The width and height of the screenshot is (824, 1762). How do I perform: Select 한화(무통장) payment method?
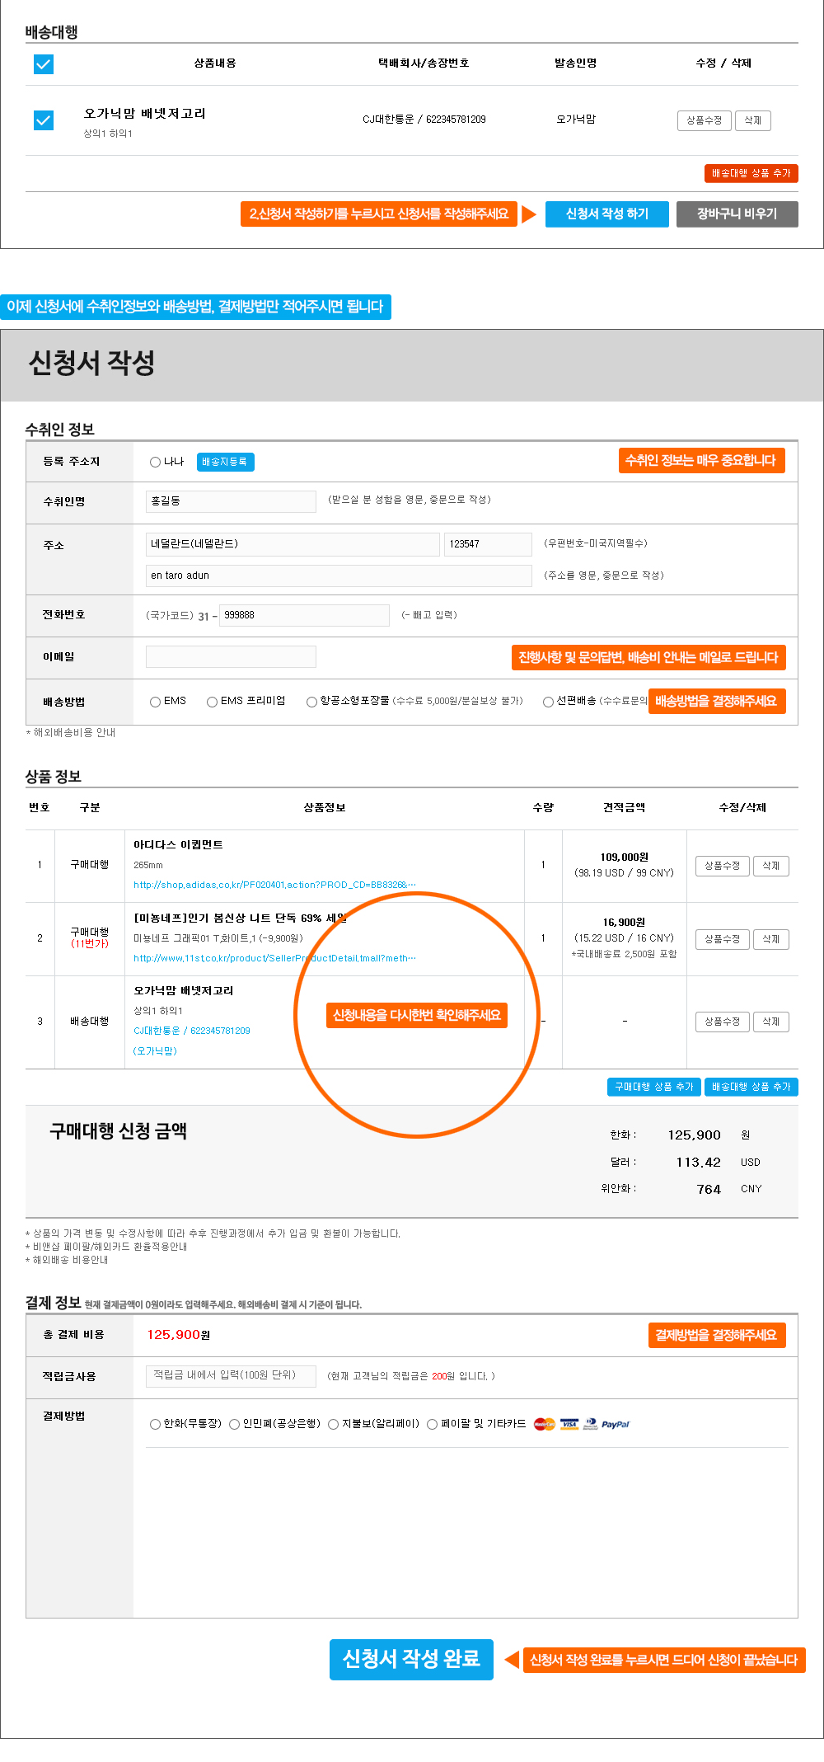[x=155, y=1424]
